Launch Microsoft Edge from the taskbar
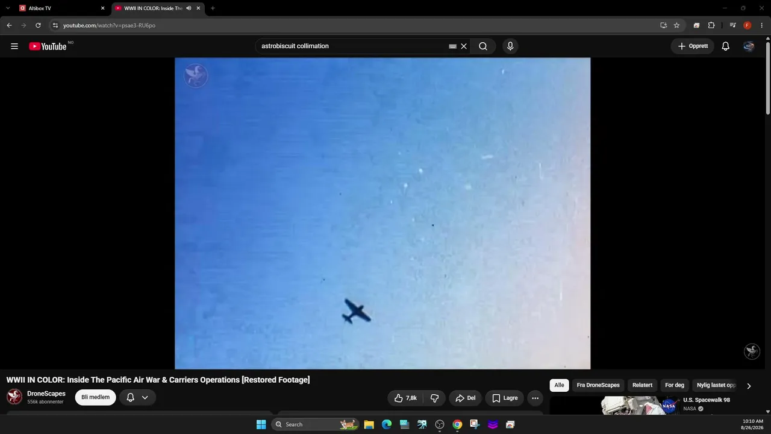Image resolution: width=771 pixels, height=434 pixels. [x=387, y=424]
